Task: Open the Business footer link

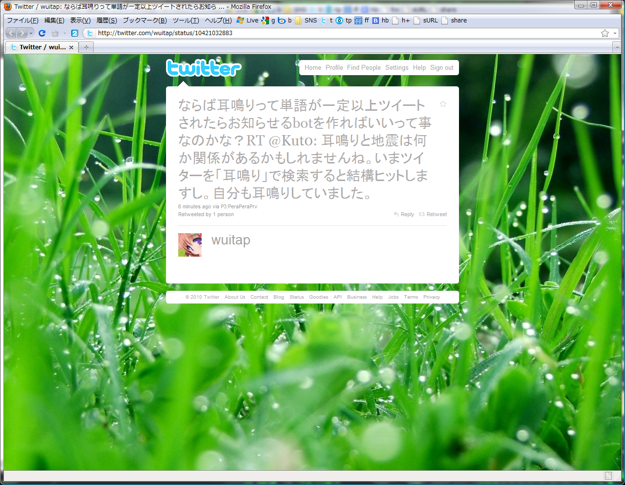Action: pos(357,297)
